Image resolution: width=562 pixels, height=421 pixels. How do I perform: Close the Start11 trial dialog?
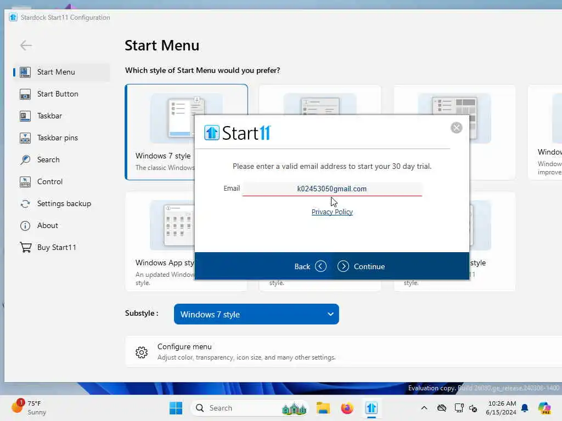point(456,128)
